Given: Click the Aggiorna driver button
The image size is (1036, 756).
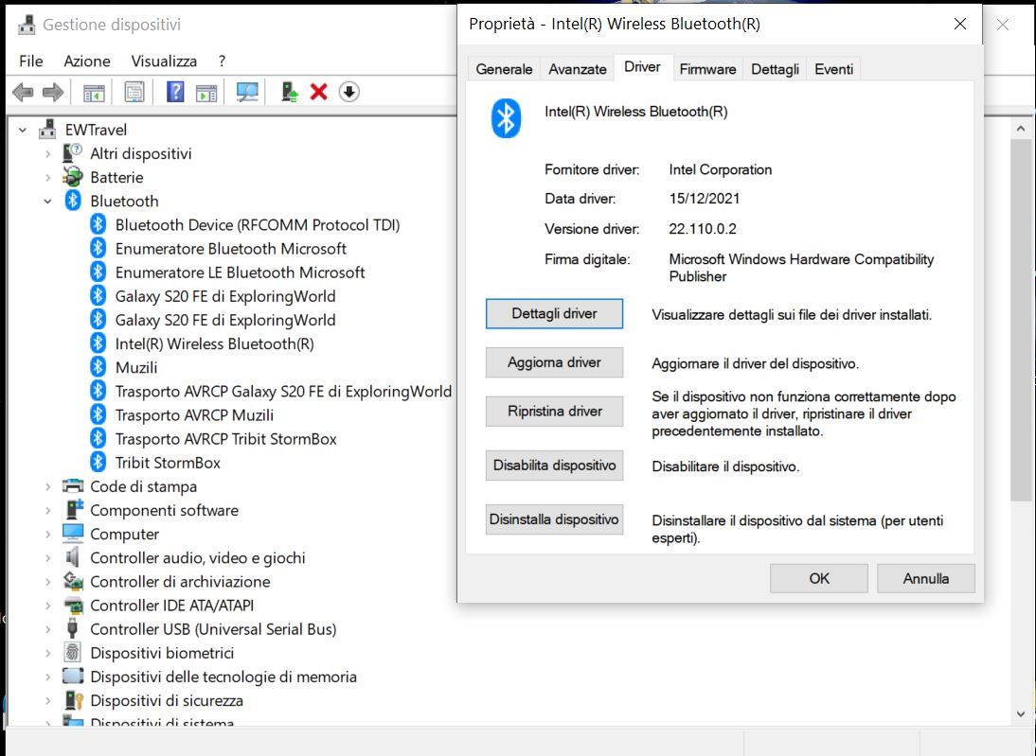Looking at the screenshot, I should click(554, 362).
